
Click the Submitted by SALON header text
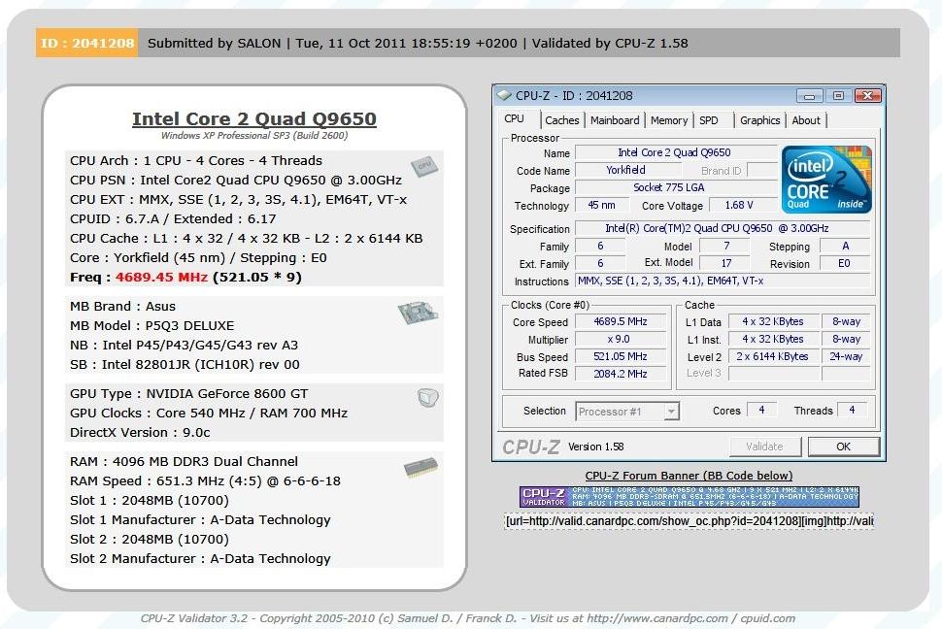[214, 44]
